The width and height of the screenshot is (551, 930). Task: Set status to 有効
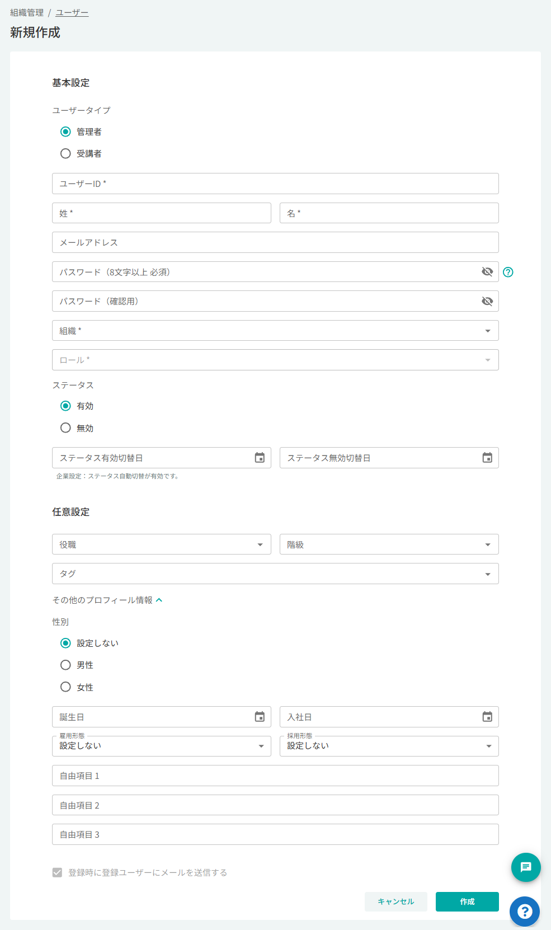click(x=65, y=406)
